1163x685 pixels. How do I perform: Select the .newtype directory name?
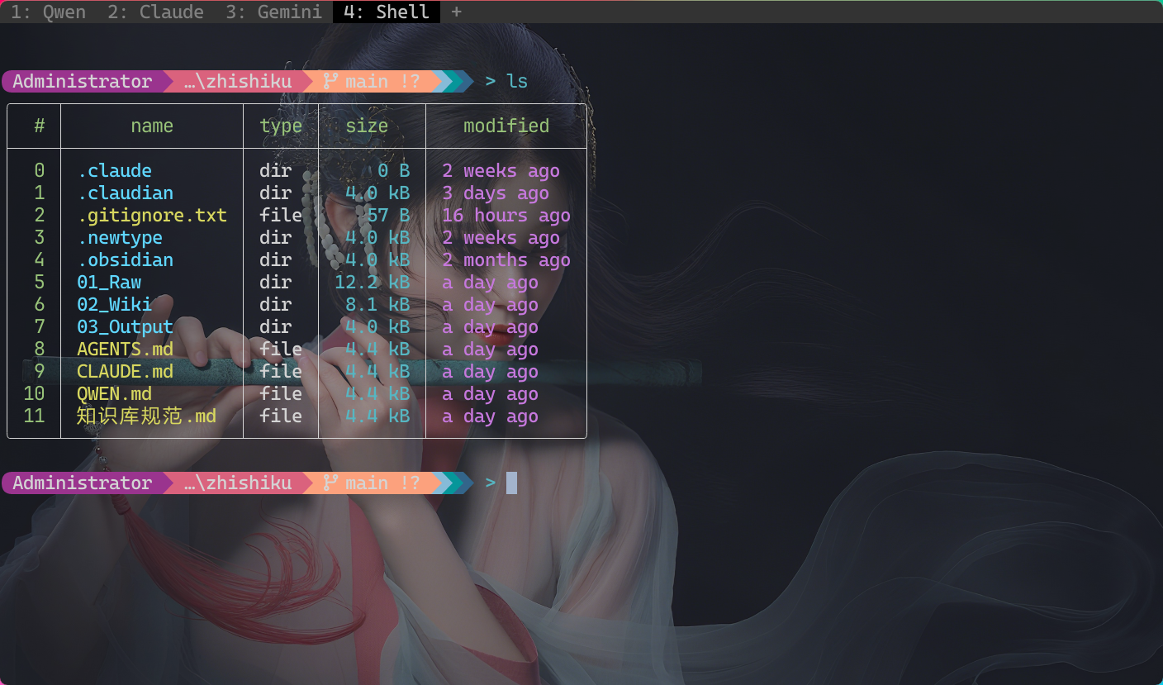(120, 238)
